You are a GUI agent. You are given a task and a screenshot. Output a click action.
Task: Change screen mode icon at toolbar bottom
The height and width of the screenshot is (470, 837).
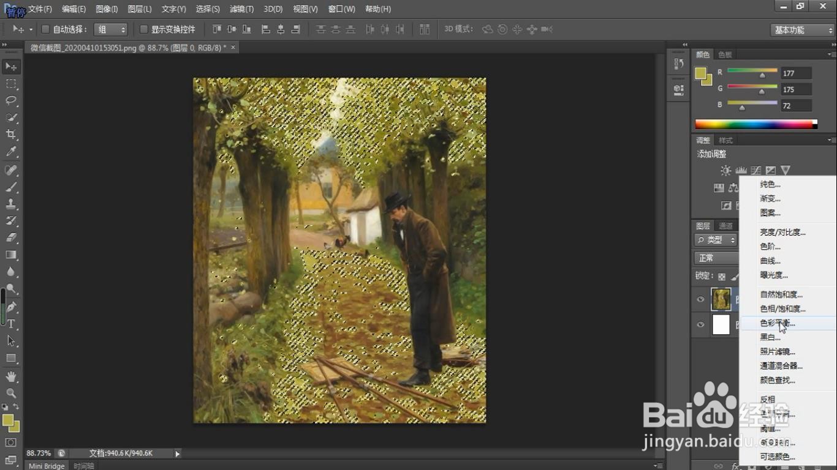tap(11, 460)
